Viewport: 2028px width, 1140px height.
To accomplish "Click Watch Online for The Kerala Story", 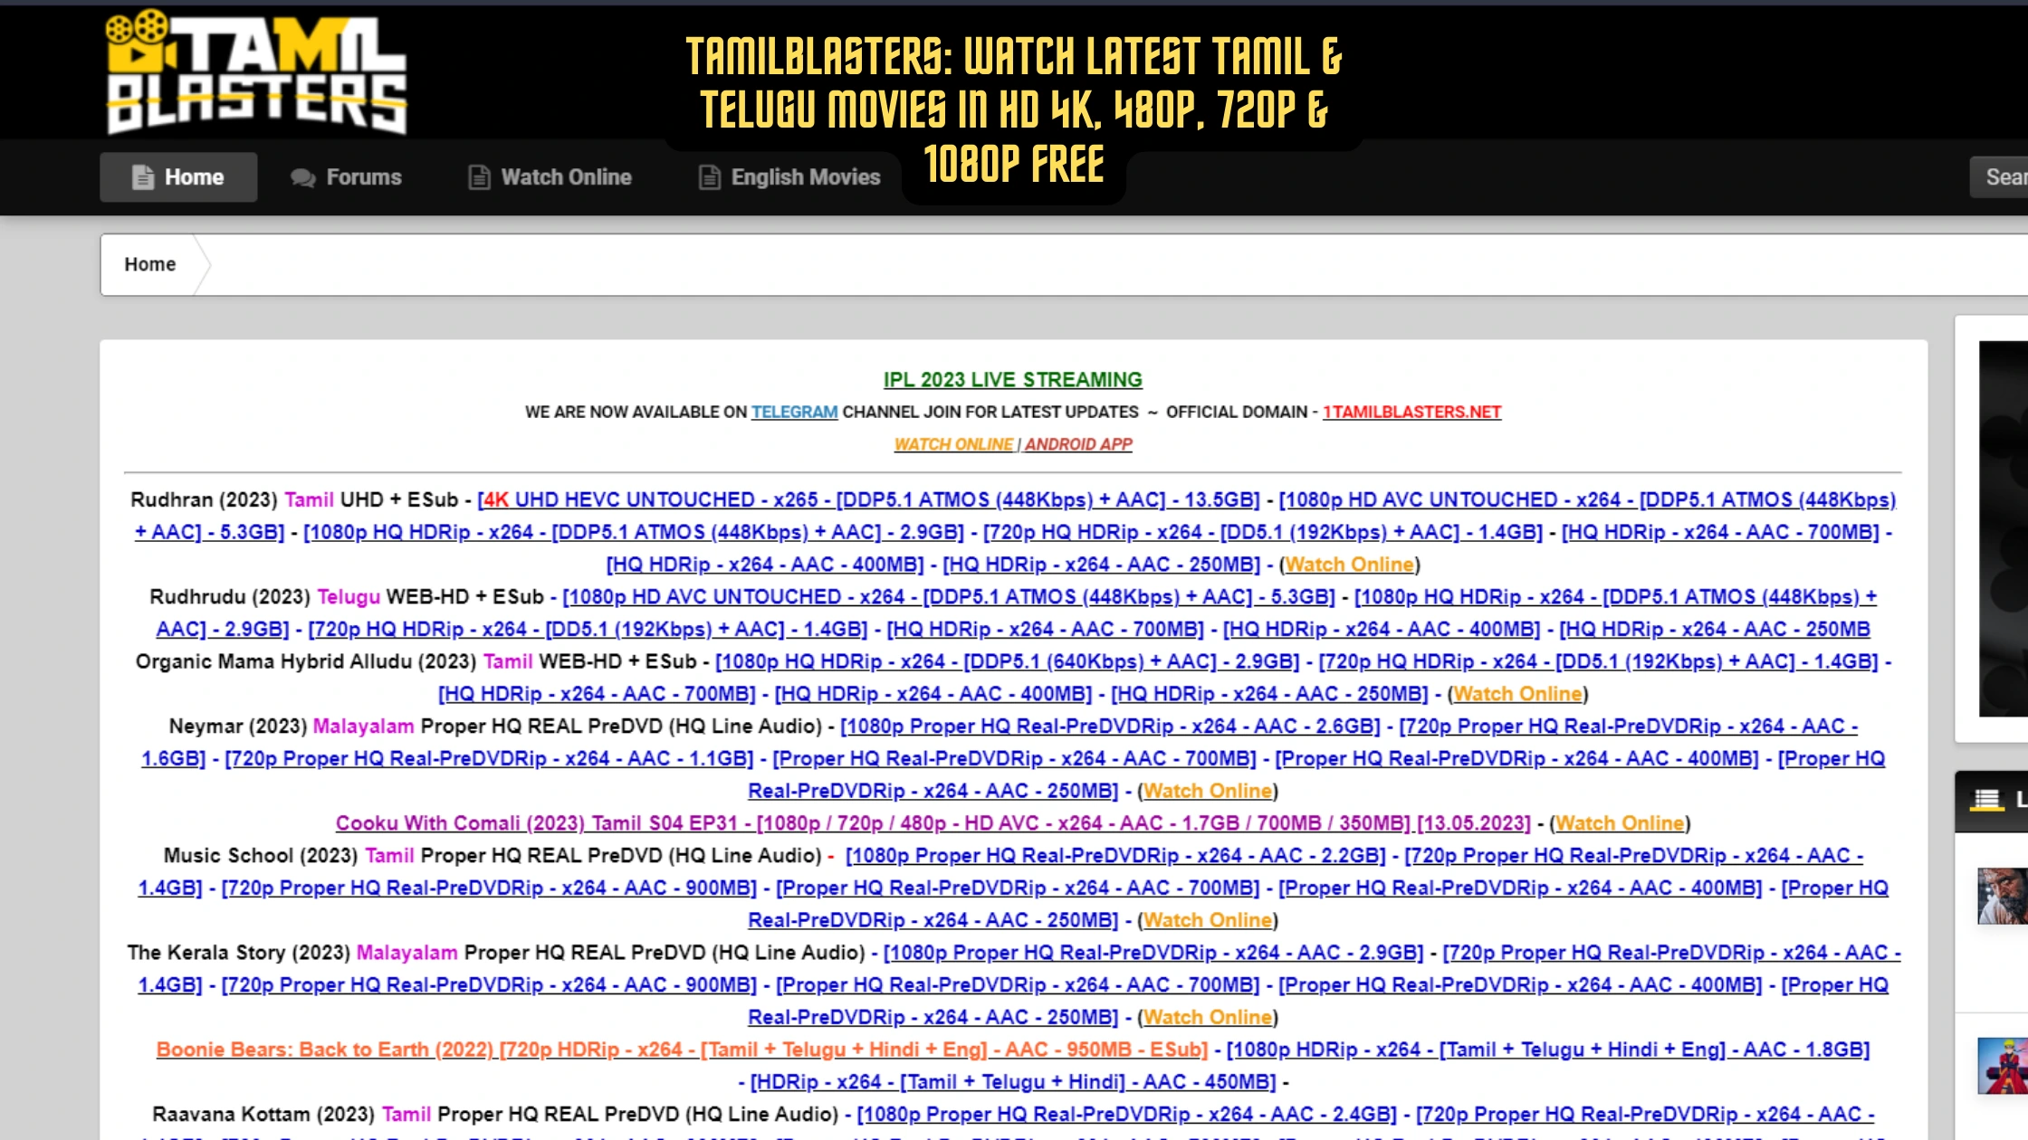I will click(1207, 1018).
